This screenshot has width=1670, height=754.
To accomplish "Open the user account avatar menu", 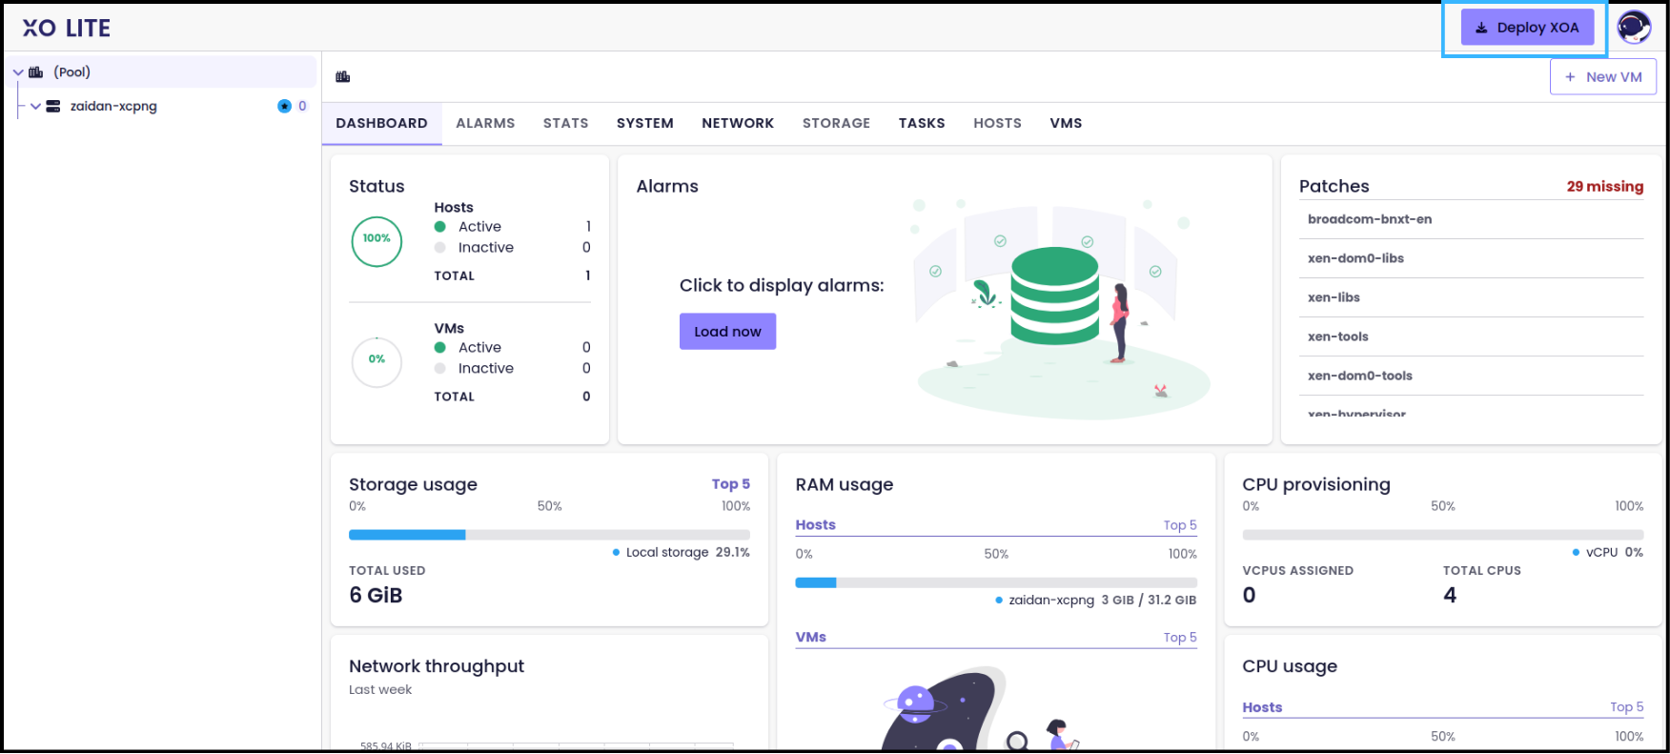I will (x=1633, y=28).
